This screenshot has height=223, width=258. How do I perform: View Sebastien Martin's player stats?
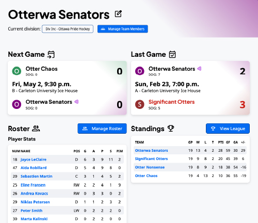37,176
